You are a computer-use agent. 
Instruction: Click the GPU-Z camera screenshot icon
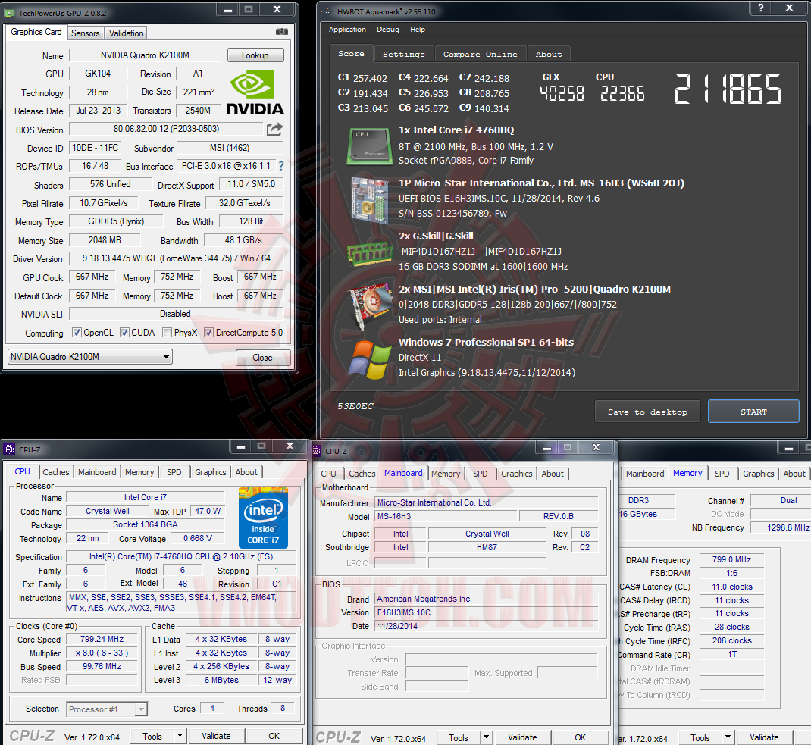click(282, 32)
